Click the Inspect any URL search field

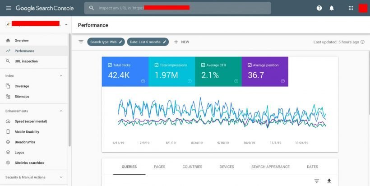click(178, 8)
